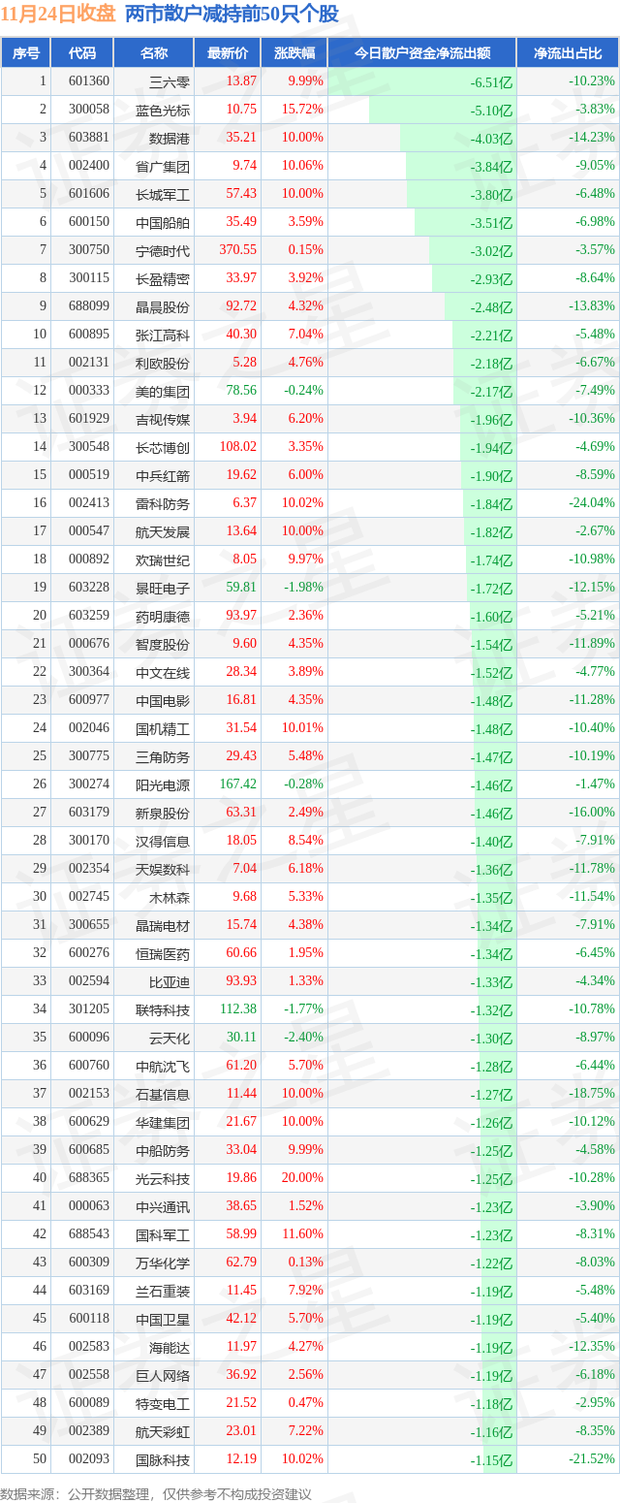Select stock name 万华化学
This screenshot has height=1503, width=620.
pos(163,1263)
